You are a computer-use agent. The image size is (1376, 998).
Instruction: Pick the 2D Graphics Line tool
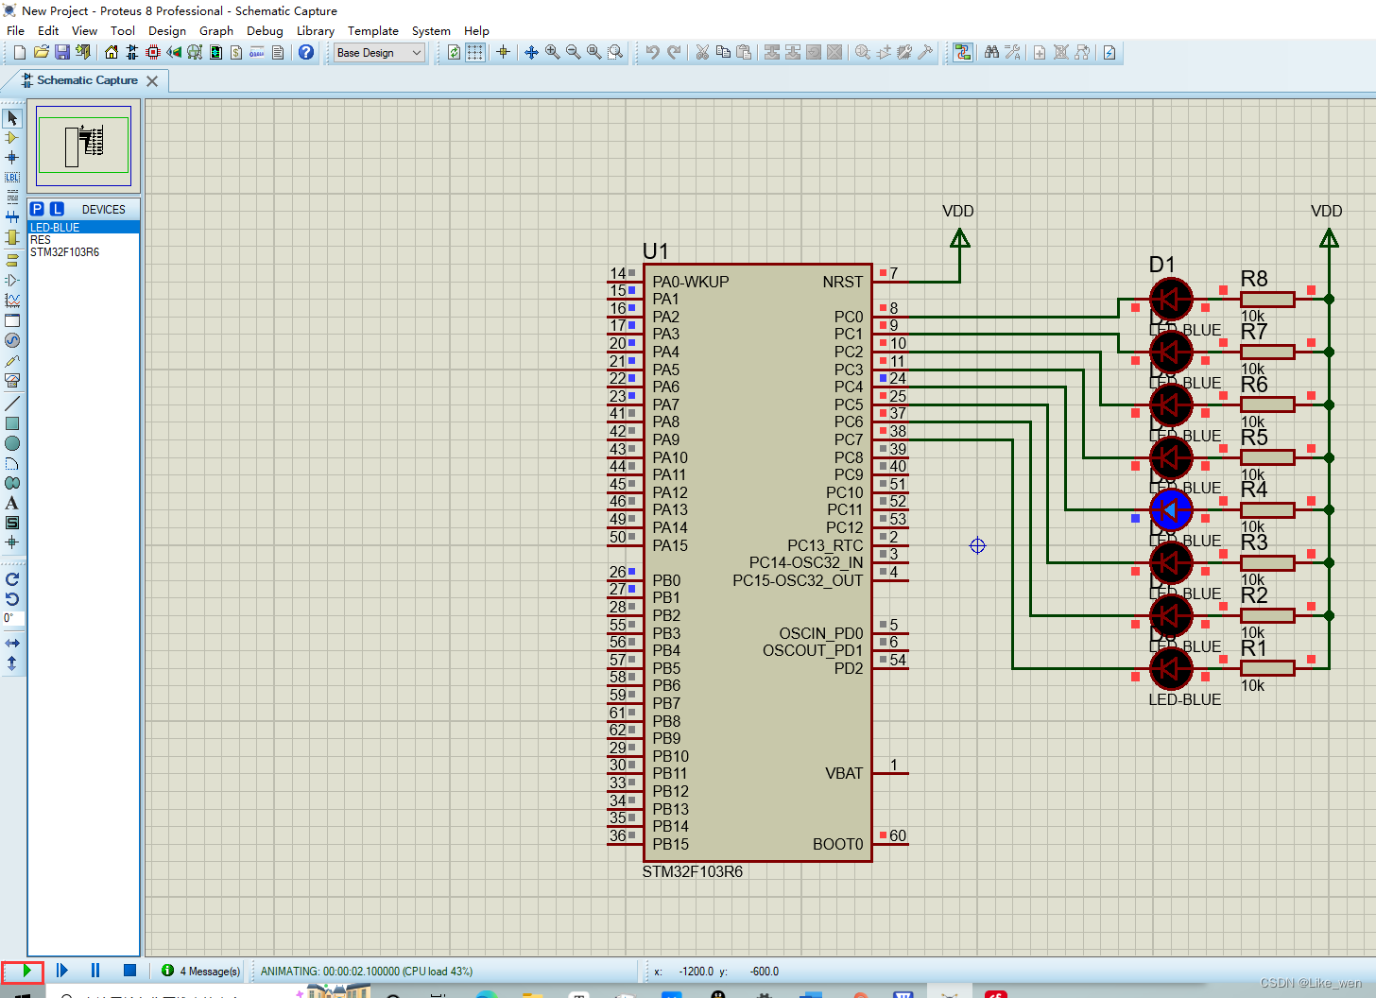[x=12, y=404]
